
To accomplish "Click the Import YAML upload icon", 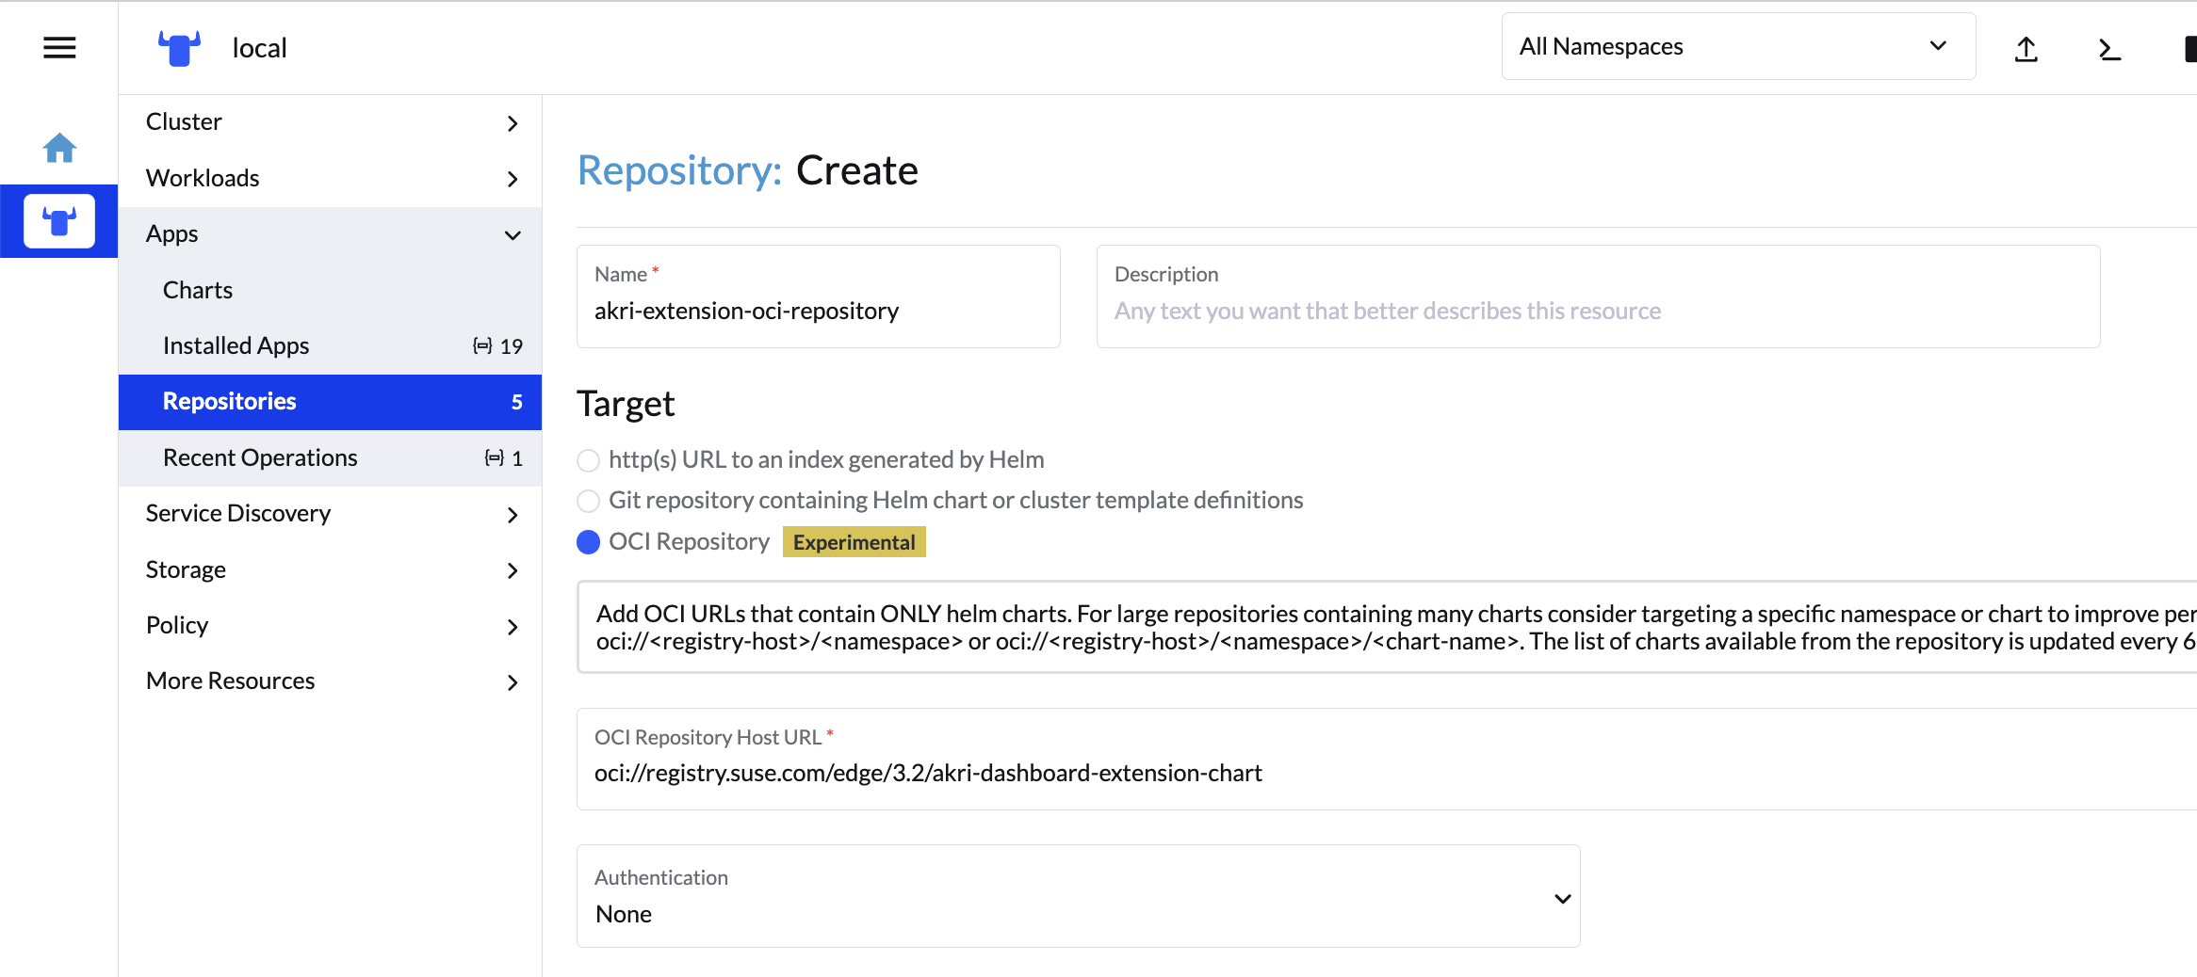I will coord(2026,49).
